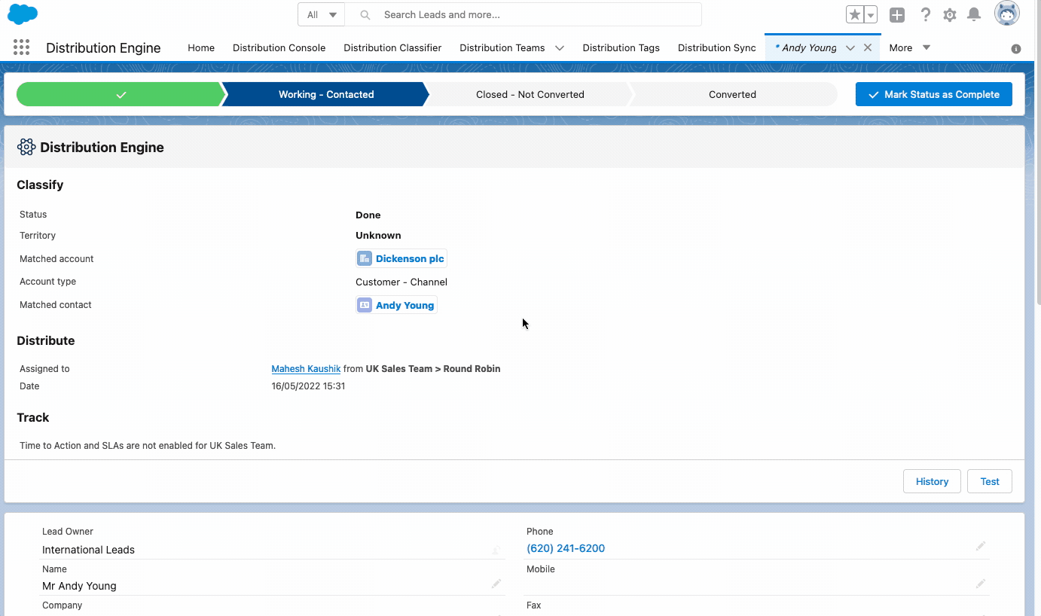Viewport: 1041px width, 616px height.
Task: Close the Andy Young tab
Action: (868, 47)
